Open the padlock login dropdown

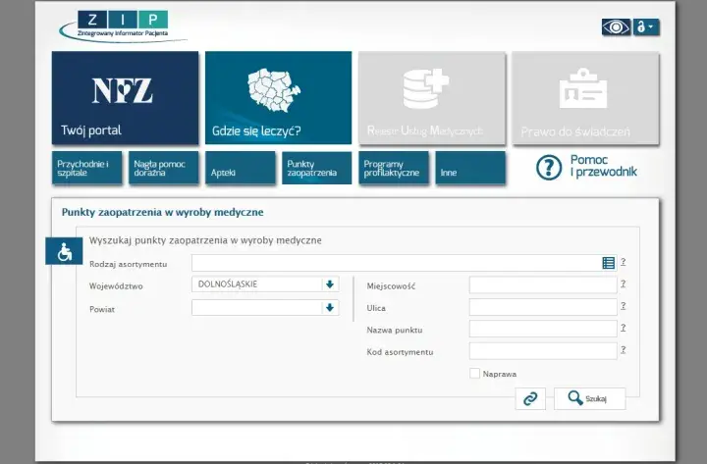[x=646, y=27]
